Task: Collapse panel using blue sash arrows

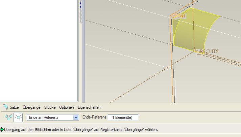Action: click(80, 5)
